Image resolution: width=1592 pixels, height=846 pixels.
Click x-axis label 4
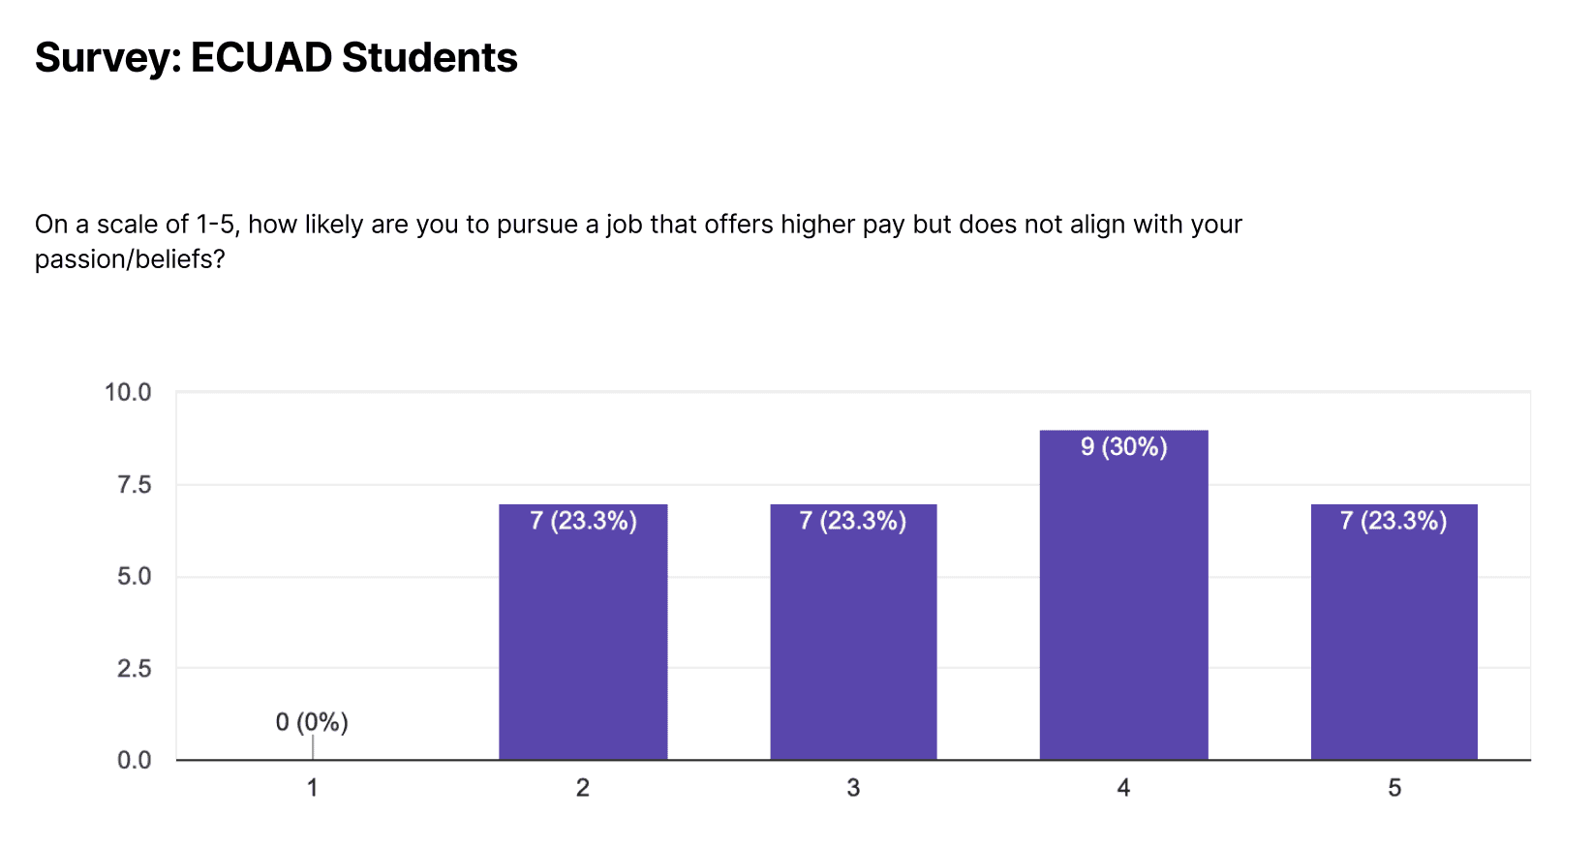tap(1123, 788)
